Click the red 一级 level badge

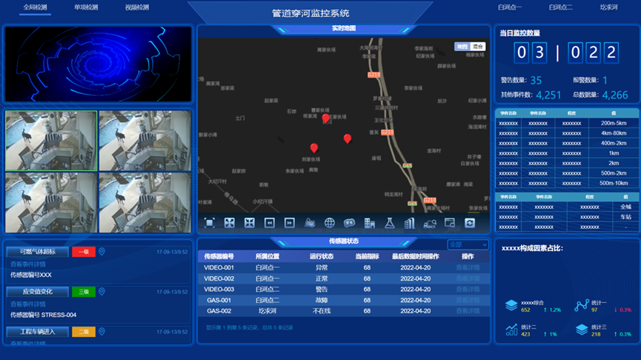(x=84, y=252)
